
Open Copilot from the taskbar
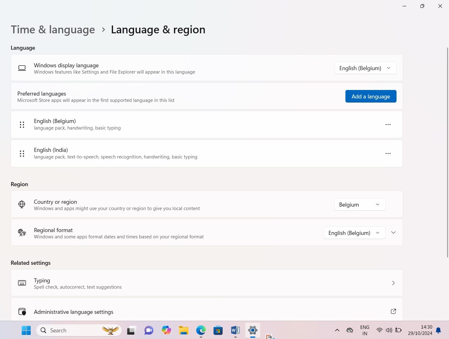pyautogui.click(x=166, y=330)
